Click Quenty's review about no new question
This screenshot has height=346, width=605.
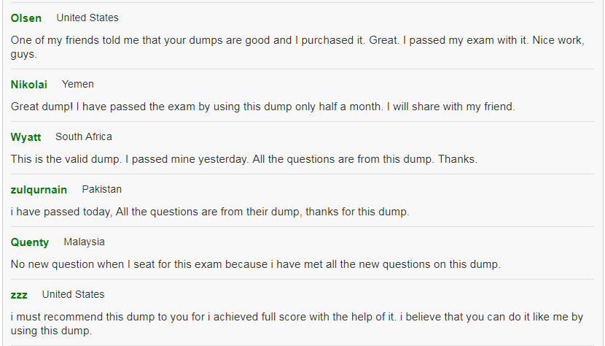256,264
